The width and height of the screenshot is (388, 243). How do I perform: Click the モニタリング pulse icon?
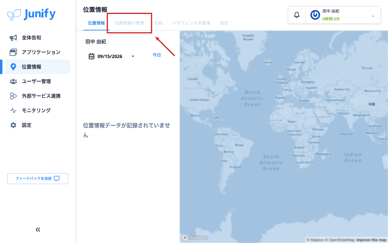(x=13, y=111)
